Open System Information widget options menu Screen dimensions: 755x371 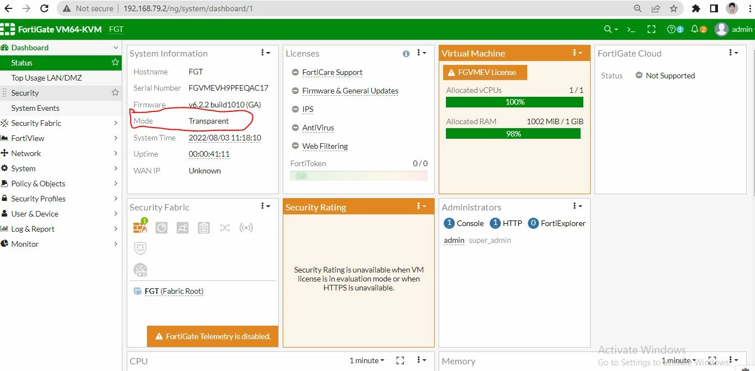[265, 53]
